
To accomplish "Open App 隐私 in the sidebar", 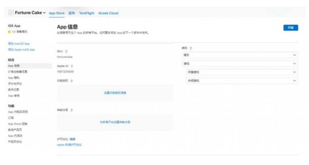I will click(14, 78).
